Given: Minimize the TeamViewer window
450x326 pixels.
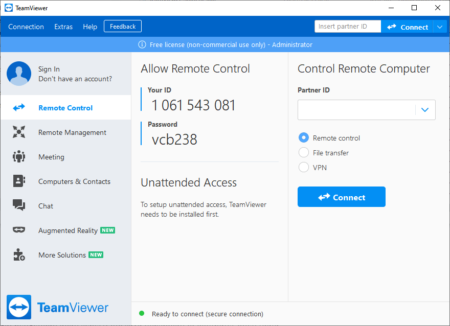Looking at the screenshot, I should point(391,8).
